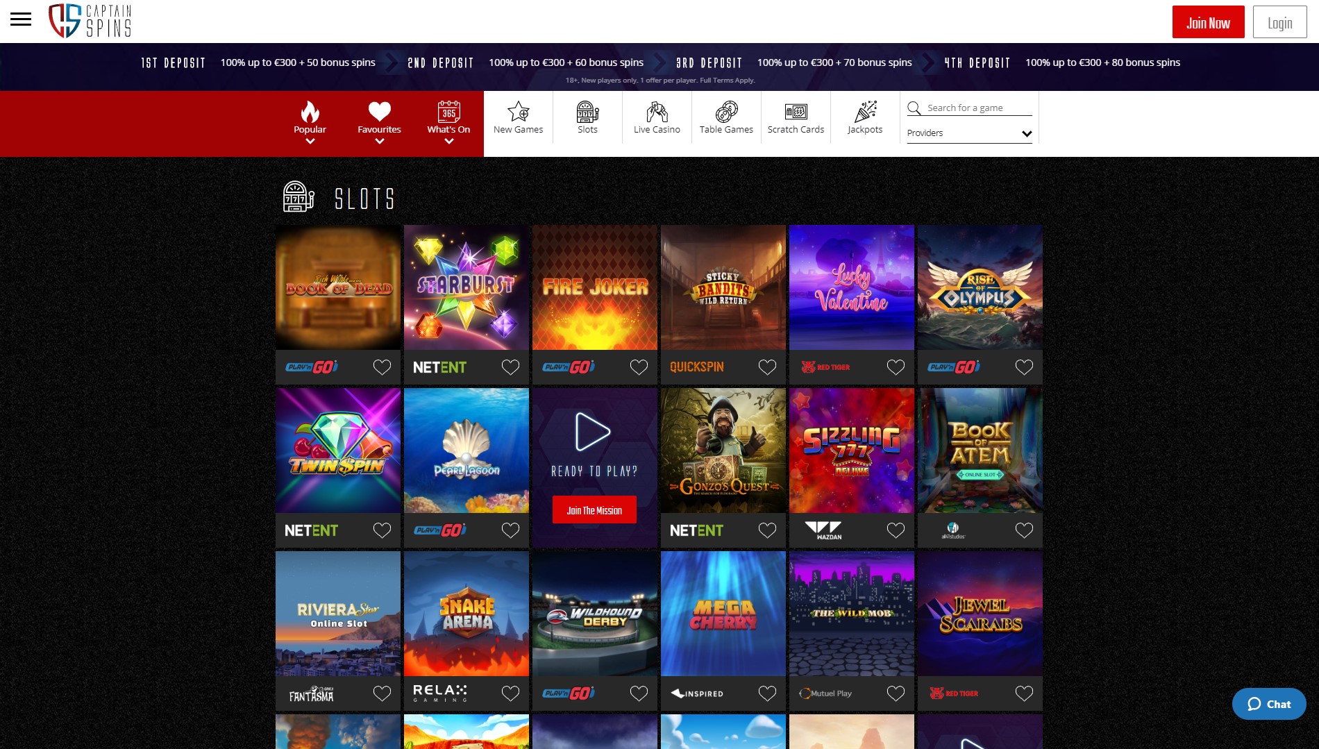
Task: Favourite Starburst with heart icon
Action: (x=510, y=367)
